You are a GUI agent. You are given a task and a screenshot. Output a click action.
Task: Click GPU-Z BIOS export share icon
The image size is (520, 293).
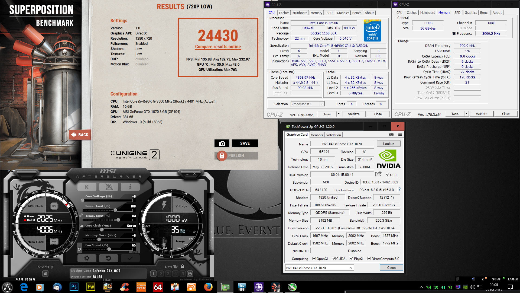(x=378, y=174)
